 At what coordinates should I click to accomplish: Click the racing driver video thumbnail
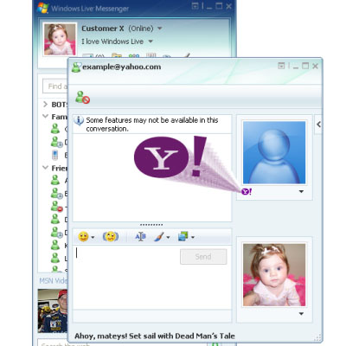pos(53,311)
